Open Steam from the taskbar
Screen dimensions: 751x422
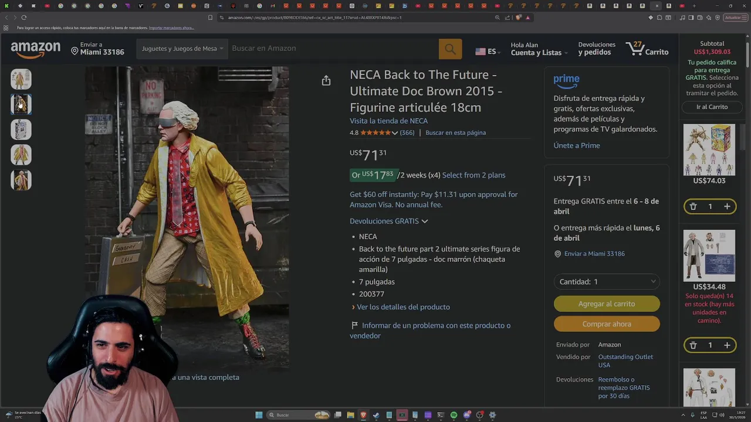tap(376, 415)
